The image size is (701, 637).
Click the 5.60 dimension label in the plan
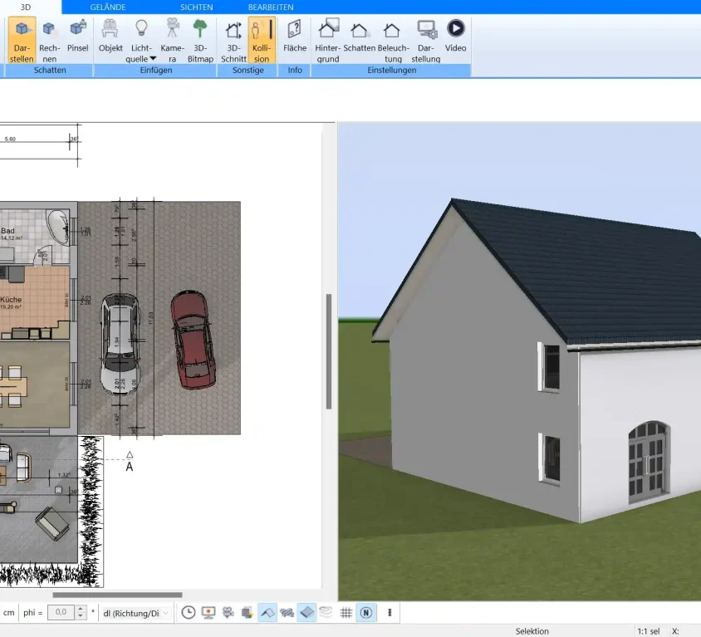click(10, 139)
